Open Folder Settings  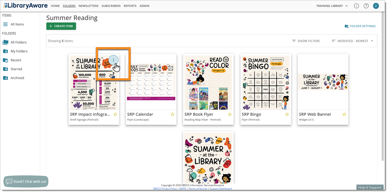pos(360,26)
